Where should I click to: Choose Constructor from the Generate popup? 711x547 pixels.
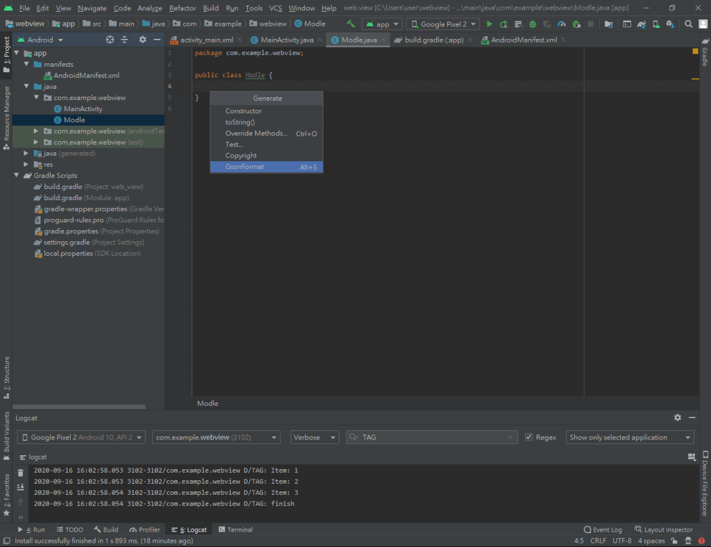(x=244, y=111)
